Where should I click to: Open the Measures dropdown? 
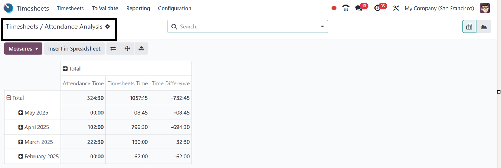point(23,48)
